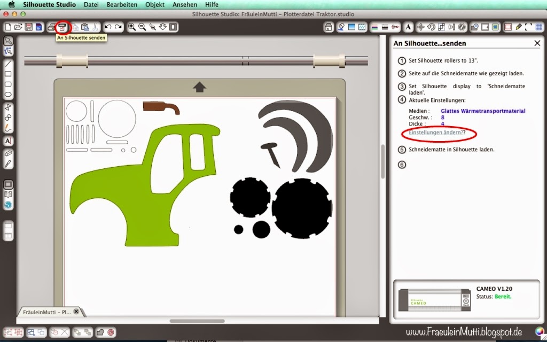Open the Cut Style scissors icon
Viewport: 547px width, 342px height.
click(x=395, y=27)
